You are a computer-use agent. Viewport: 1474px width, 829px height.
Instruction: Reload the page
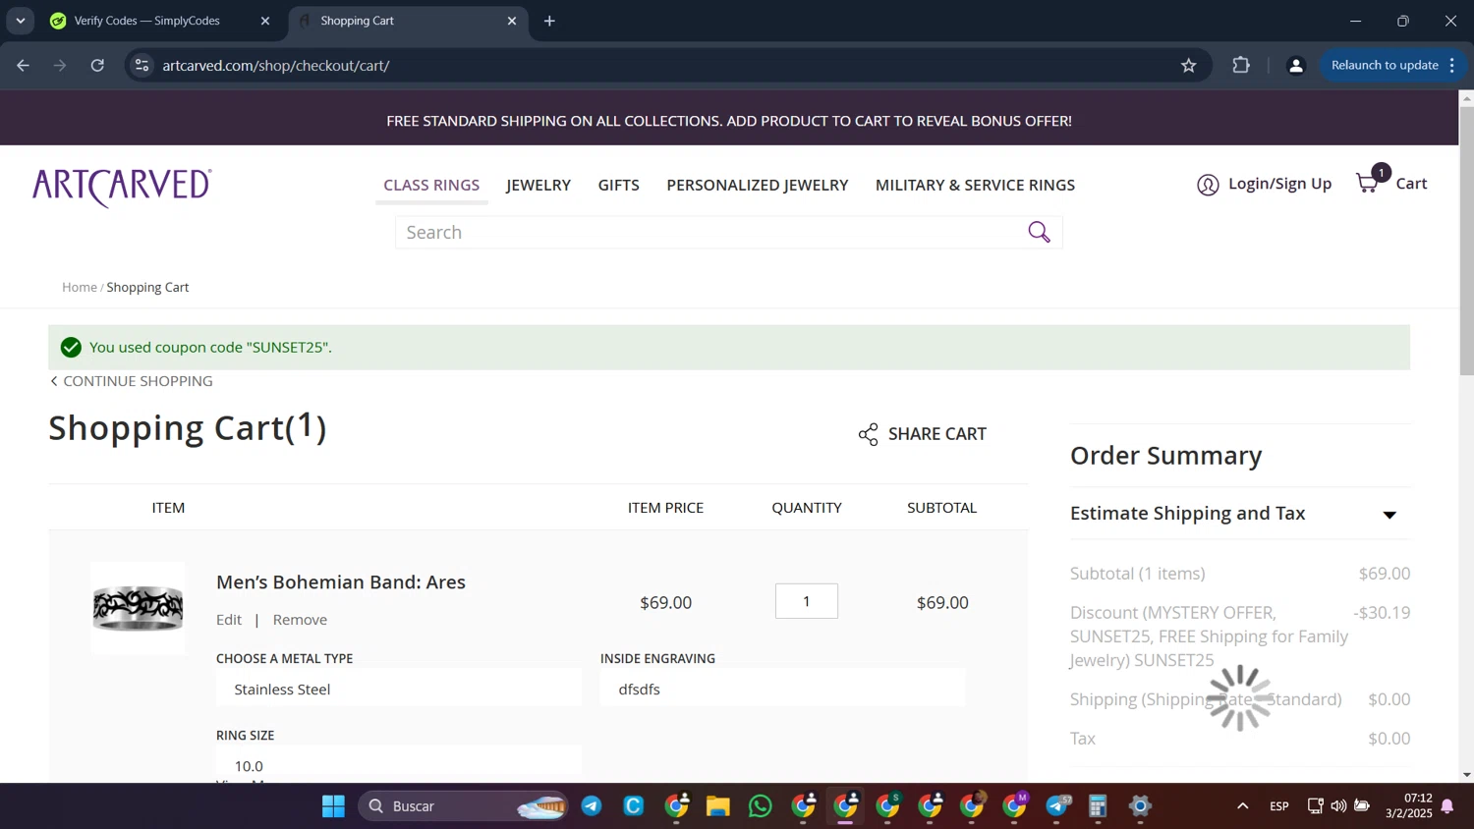[x=97, y=65]
